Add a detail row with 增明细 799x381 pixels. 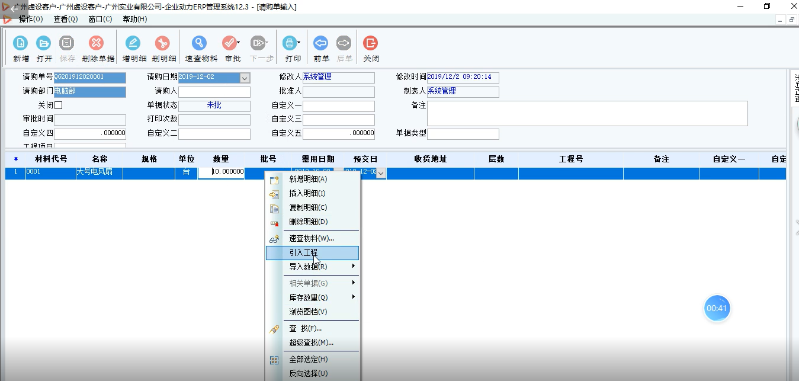(134, 47)
